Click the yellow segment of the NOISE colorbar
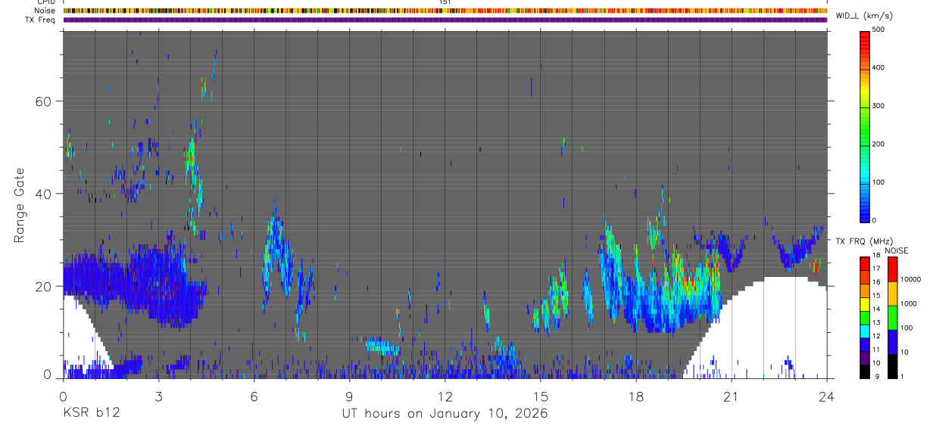 pos(892,294)
